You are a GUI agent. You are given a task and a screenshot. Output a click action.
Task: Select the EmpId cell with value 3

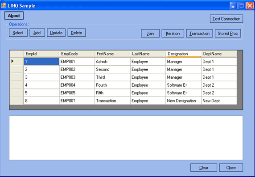tap(41, 77)
